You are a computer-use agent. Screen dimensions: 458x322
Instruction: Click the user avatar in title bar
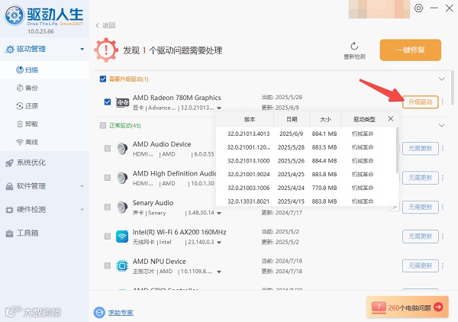point(379,8)
